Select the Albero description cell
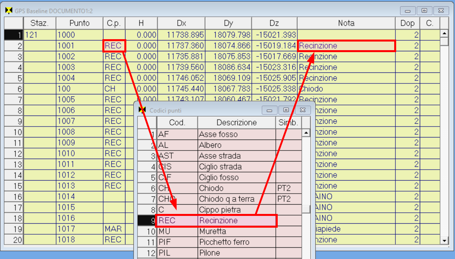The height and width of the screenshot is (259, 455). click(x=237, y=145)
